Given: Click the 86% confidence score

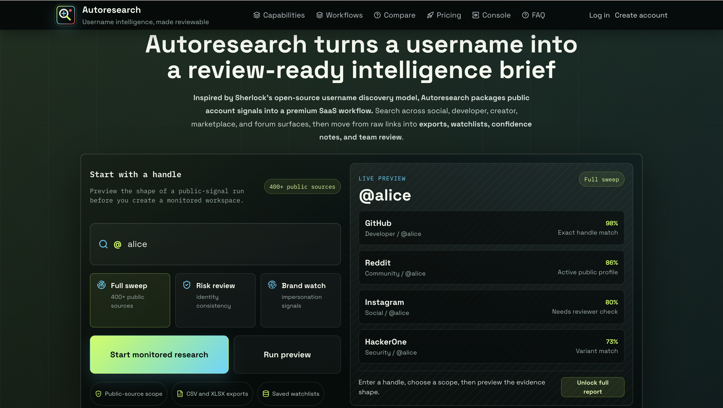Looking at the screenshot, I should click(x=612, y=263).
